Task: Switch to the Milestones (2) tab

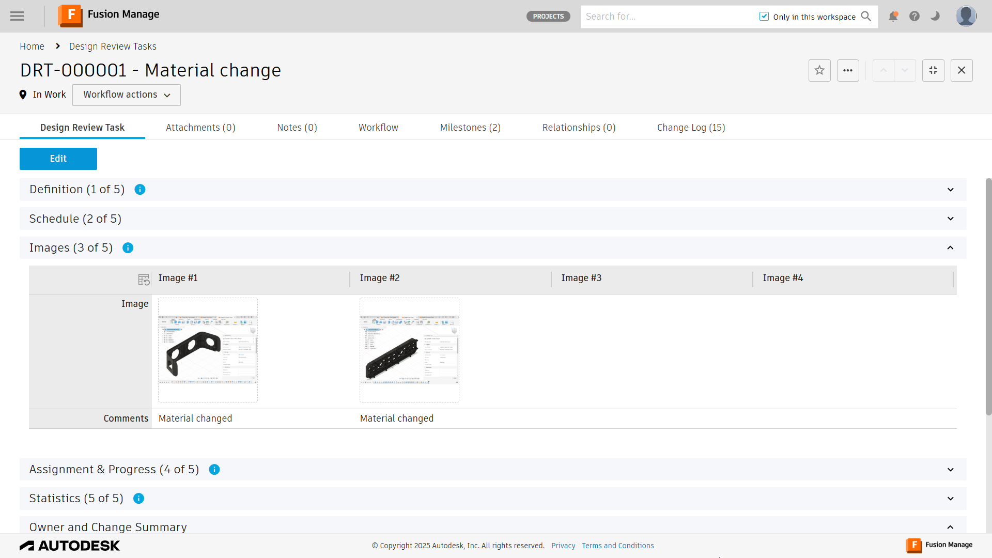Action: click(470, 128)
